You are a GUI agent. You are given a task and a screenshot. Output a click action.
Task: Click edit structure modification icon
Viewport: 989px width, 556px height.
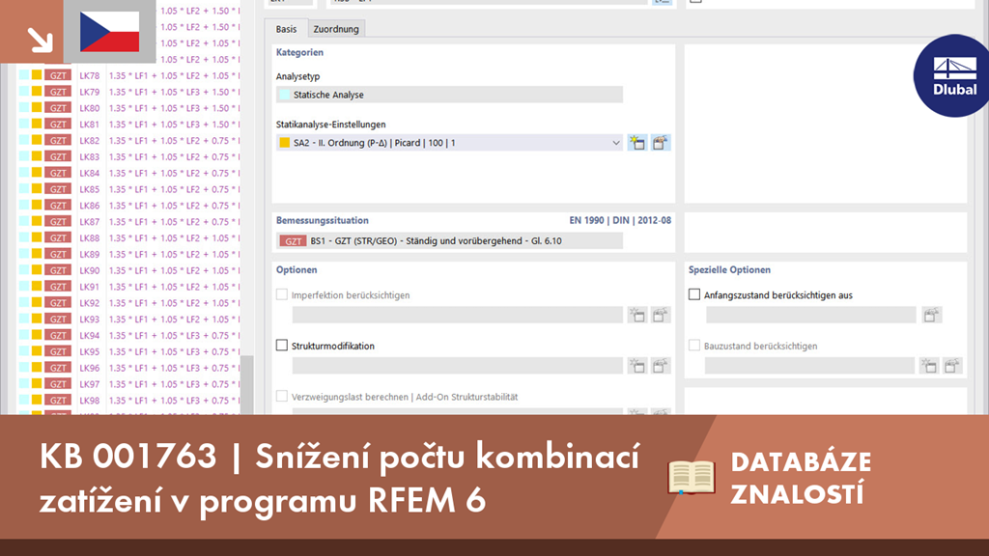(661, 366)
